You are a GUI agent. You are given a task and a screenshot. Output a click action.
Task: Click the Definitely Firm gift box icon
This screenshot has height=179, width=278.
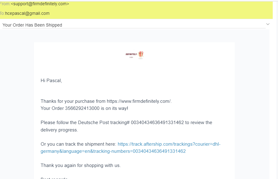coord(141,55)
